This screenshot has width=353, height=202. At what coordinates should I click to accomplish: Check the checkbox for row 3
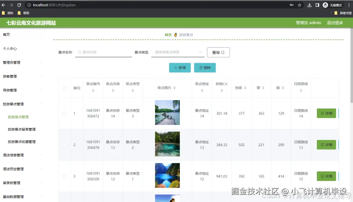coord(64,176)
